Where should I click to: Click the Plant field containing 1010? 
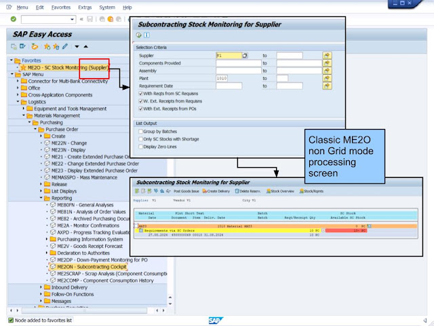coord(222,79)
